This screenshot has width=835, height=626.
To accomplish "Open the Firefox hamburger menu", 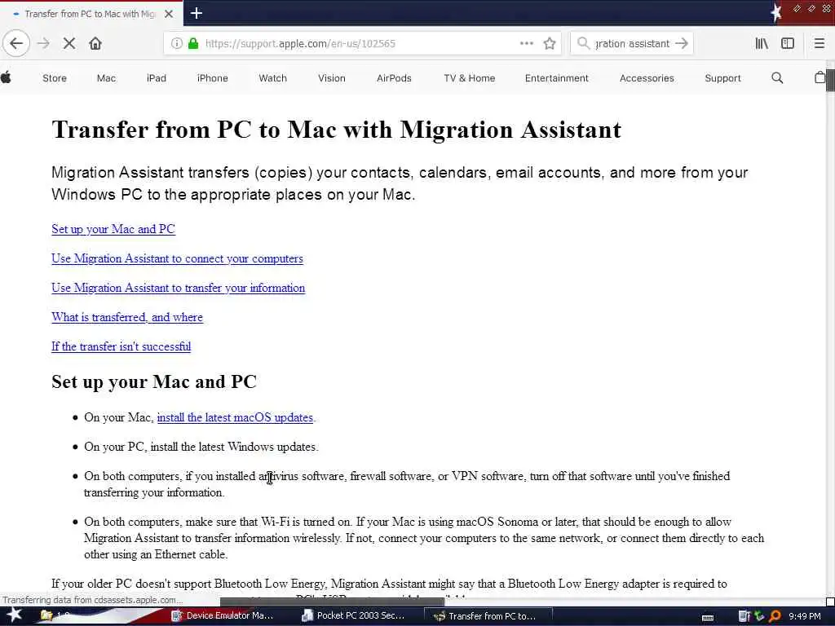I will 820,44.
